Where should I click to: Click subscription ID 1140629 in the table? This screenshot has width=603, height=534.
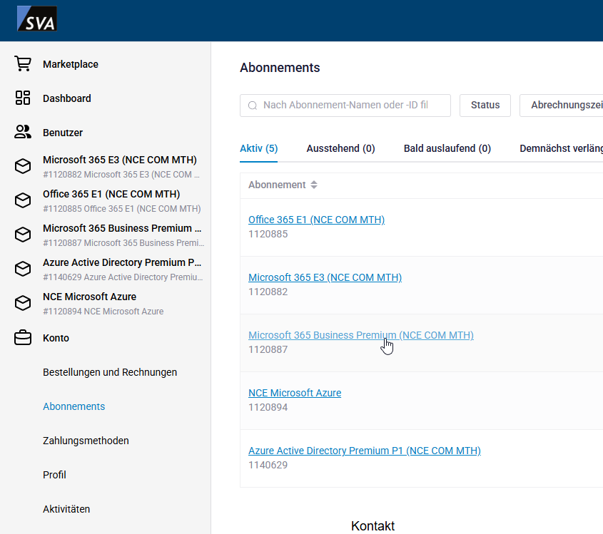click(x=268, y=465)
